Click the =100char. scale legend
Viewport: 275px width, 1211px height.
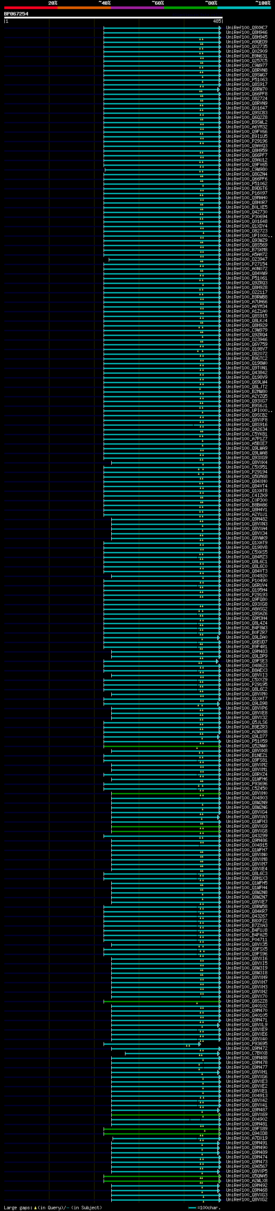pyautogui.click(x=205, y=1207)
